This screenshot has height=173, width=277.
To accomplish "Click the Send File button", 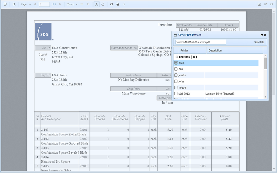I will coord(259,42).
